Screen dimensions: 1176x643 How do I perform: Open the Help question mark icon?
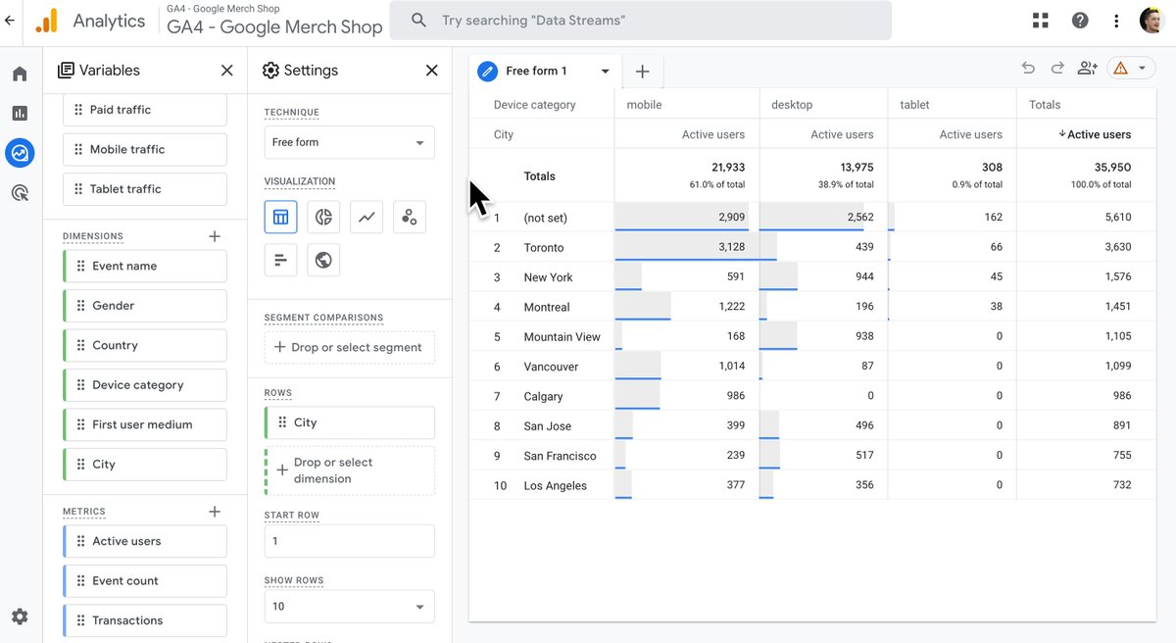click(1080, 21)
